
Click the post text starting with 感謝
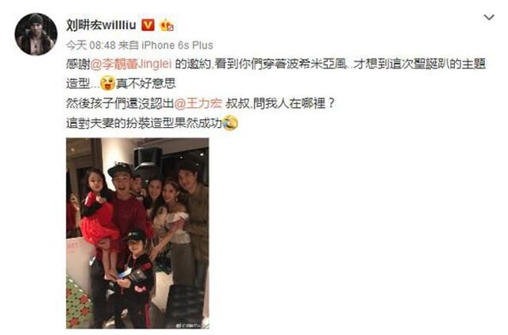(275, 74)
